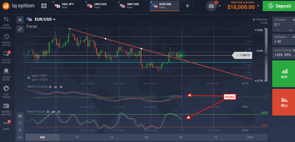The height and width of the screenshot is (142, 295).
Task: Open chart type candlestick icon
Action: coord(20,116)
